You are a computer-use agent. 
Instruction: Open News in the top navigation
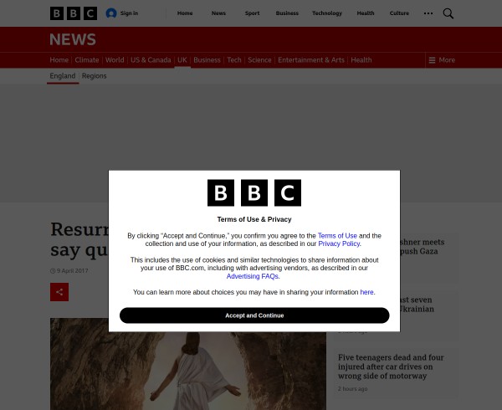pos(218,13)
